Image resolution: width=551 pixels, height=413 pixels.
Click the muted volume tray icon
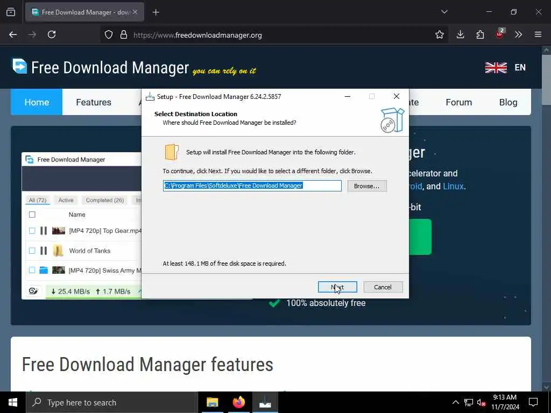pos(481,402)
